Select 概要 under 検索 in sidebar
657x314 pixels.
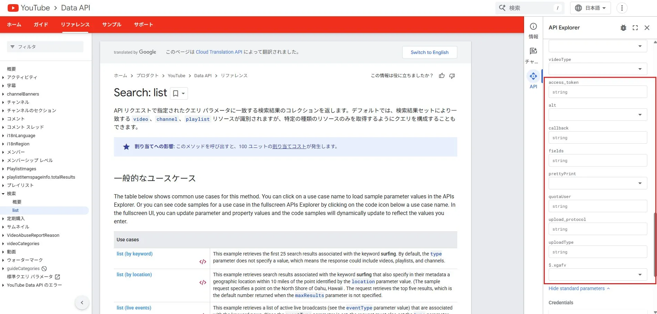(x=17, y=202)
